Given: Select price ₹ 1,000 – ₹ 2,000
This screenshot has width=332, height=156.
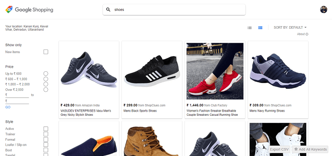Looking at the screenshot, I should [x=46, y=84].
